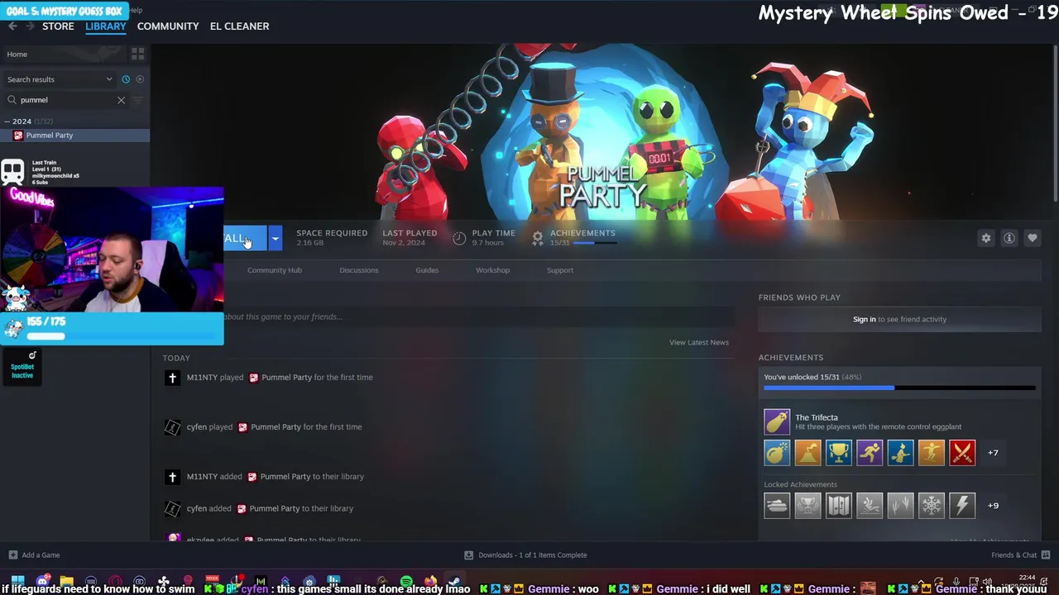Open the EL CLEANER profile menu
Viewport: 1059px width, 595px height.
[239, 26]
